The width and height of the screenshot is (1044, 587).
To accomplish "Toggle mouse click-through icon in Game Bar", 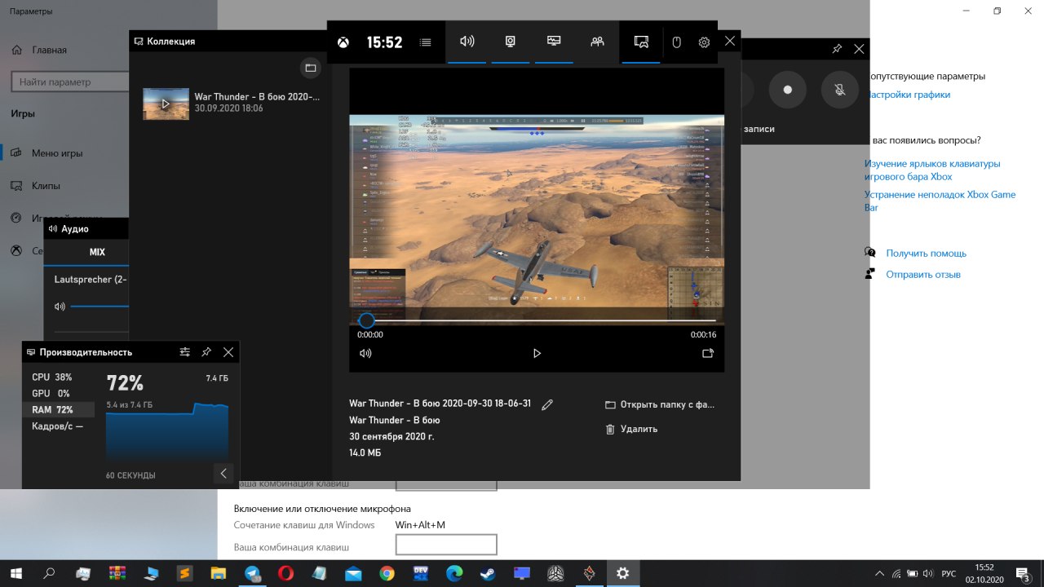I will pos(676,42).
